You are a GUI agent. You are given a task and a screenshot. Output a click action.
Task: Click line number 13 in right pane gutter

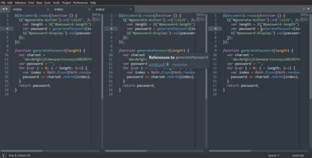[214, 68]
